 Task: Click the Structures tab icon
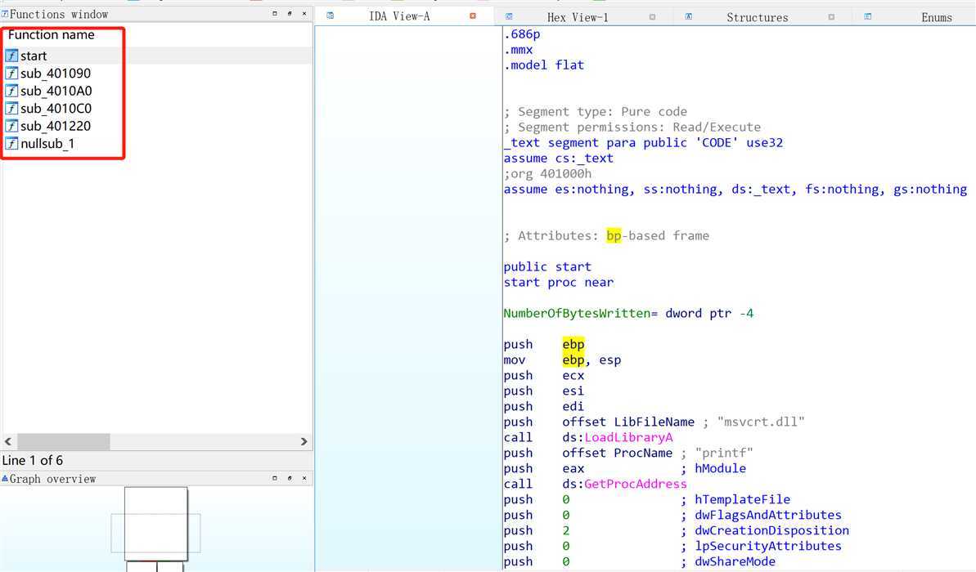(688, 17)
